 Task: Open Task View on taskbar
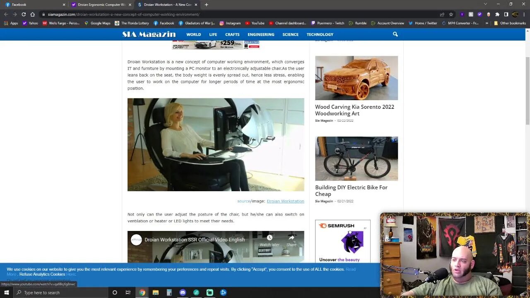click(x=128, y=293)
